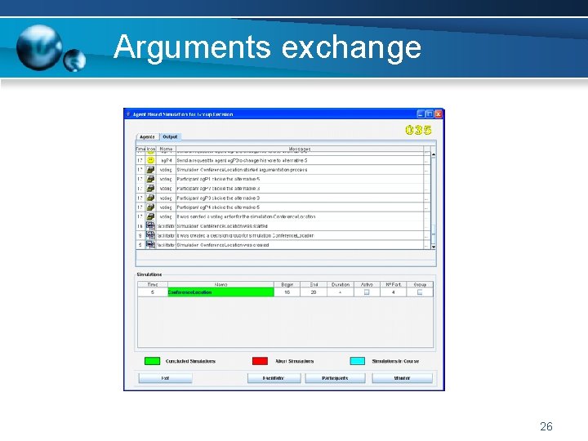This screenshot has height=441, width=588.
Task: Select the green ConferenceLocation simulation name cell
Action: click(x=220, y=292)
